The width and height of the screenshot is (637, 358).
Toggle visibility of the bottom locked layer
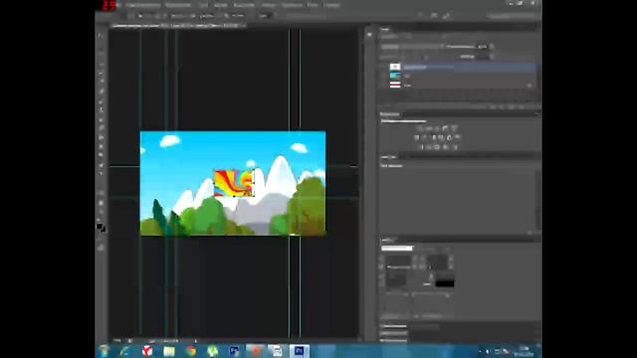[x=384, y=85]
